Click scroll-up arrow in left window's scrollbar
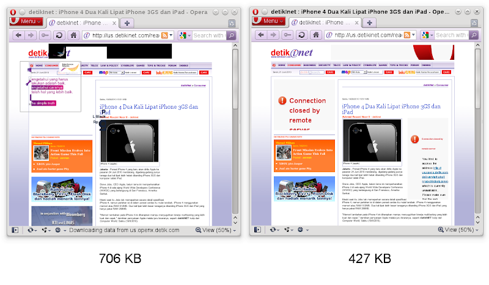The height and width of the screenshot is (285, 489). (235, 46)
